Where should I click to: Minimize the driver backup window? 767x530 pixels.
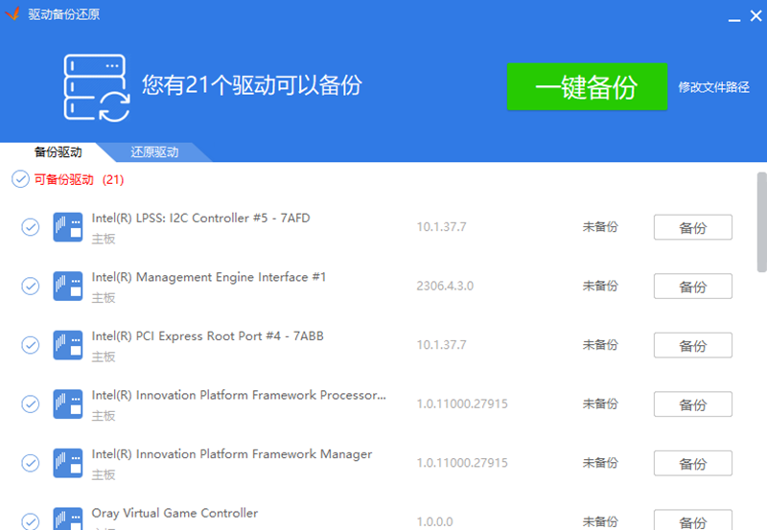pyautogui.click(x=733, y=14)
